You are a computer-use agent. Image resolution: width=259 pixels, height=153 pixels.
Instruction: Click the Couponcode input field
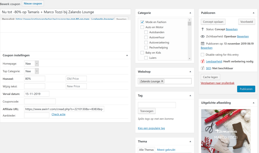click(40, 101)
